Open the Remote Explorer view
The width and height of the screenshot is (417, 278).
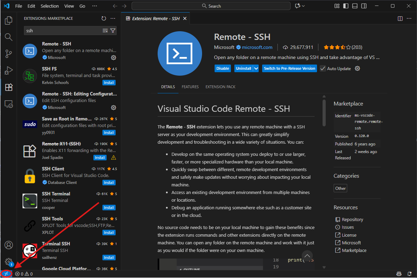coord(9,104)
